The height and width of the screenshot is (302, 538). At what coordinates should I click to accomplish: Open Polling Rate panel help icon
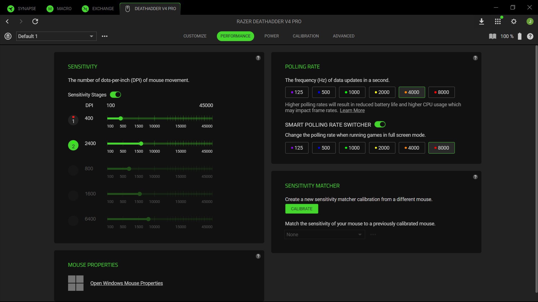coord(475,58)
